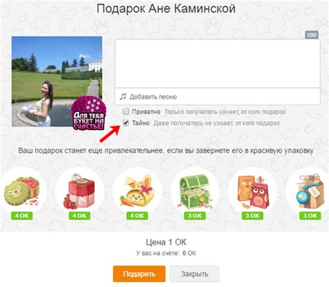329x287 pixels.
Task: Click the Тайно label text
Action: click(x=141, y=123)
